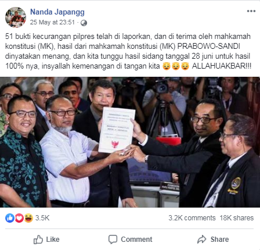Open the post photo of document handover
The height and width of the screenshot is (250, 260).
tap(130, 142)
